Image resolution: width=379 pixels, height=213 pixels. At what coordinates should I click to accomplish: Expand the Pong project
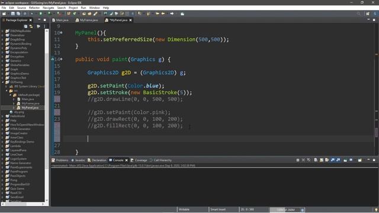(x=2, y=180)
